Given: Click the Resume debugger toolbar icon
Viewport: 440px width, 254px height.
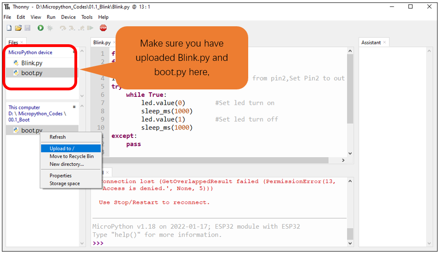Looking at the screenshot, I should click(90, 28).
